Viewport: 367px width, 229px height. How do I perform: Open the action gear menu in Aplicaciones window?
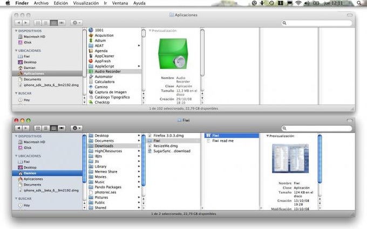pos(76,23)
